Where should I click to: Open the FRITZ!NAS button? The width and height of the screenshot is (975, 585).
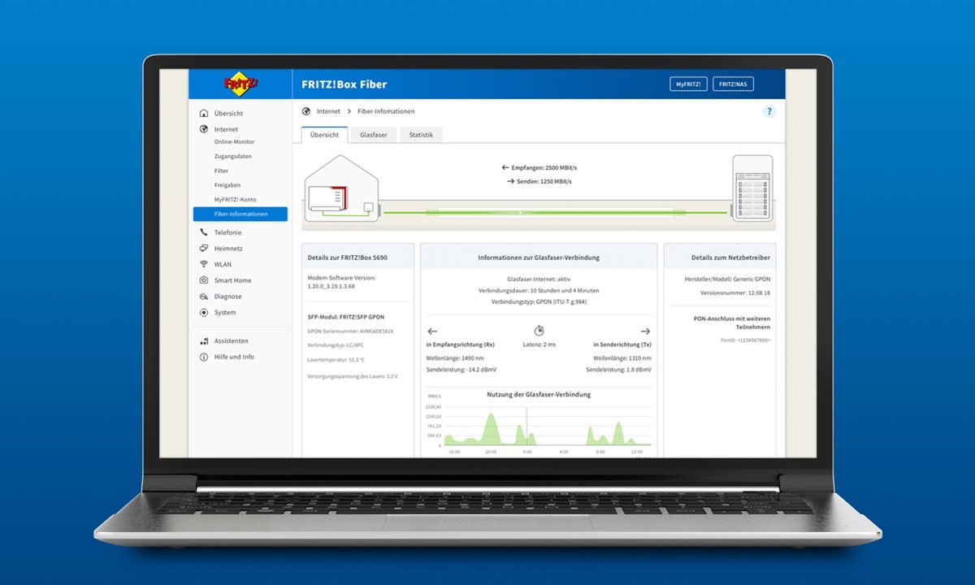click(x=732, y=84)
